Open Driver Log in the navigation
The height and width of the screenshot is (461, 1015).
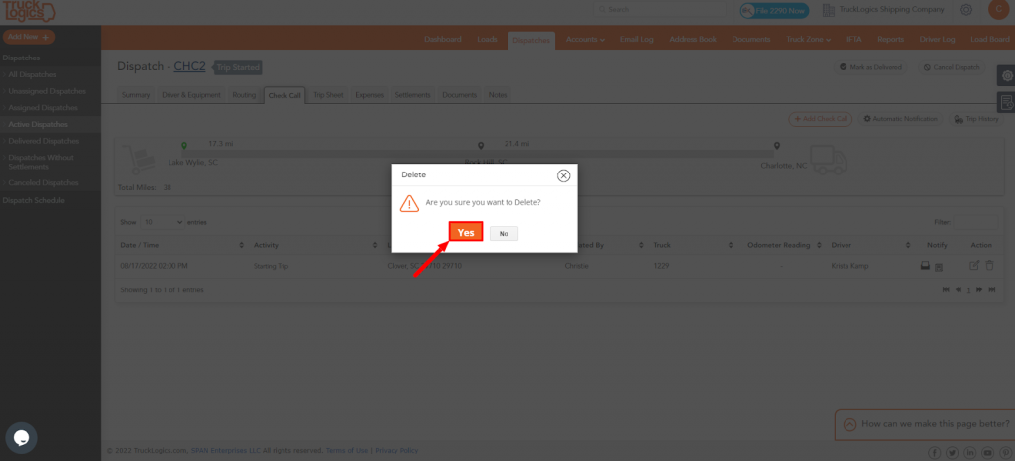pos(937,39)
